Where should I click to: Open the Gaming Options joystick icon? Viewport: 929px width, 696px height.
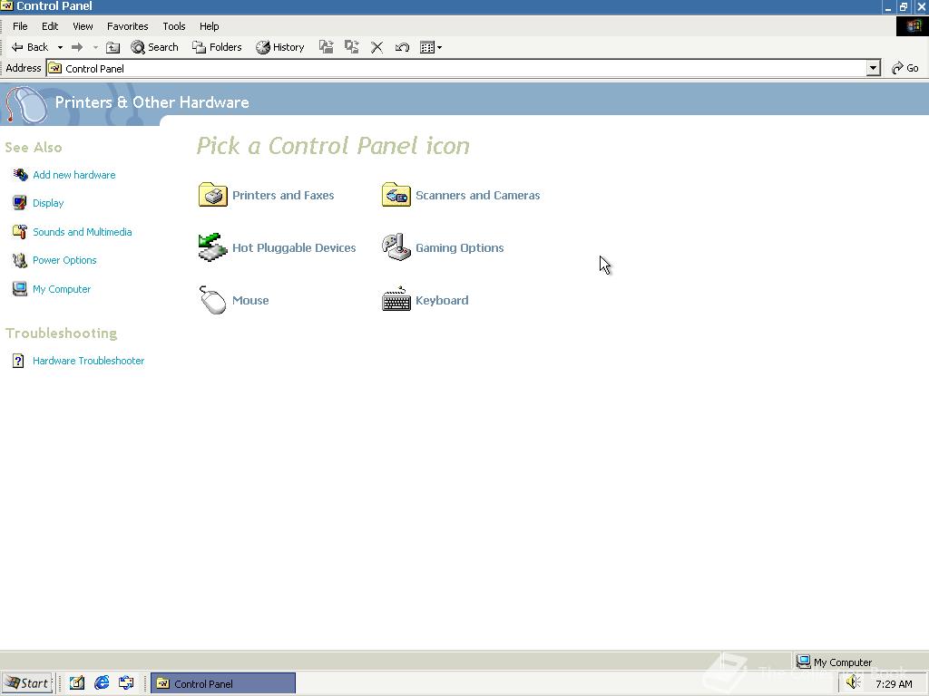[x=396, y=247]
